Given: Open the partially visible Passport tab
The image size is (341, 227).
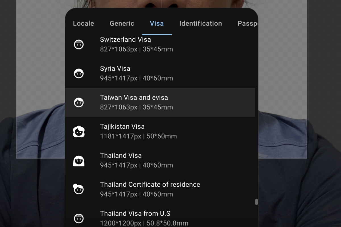Looking at the screenshot, I should point(248,24).
